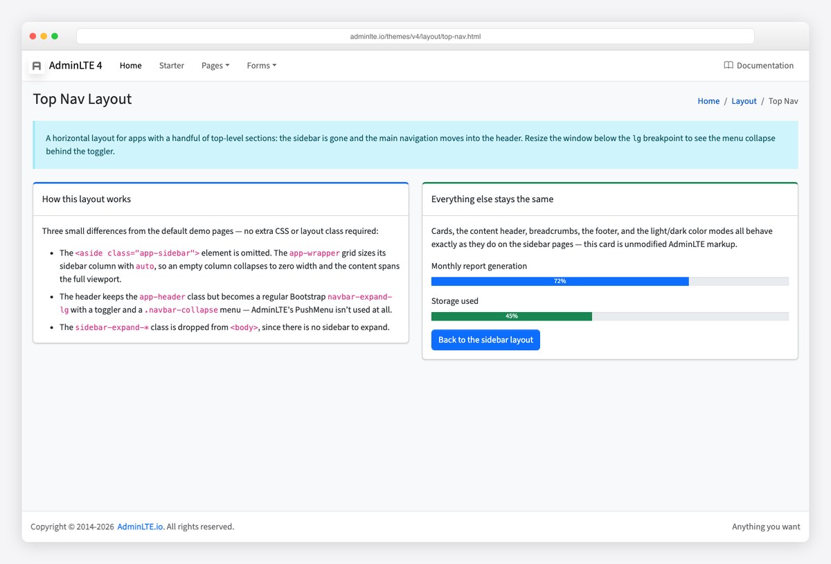The image size is (831, 564).
Task: Click the Anything you want footer text
Action: pyautogui.click(x=766, y=527)
